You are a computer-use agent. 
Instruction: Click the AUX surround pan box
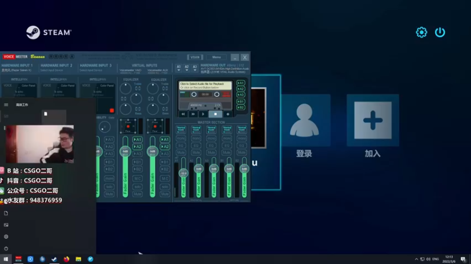pyautogui.click(x=155, y=126)
